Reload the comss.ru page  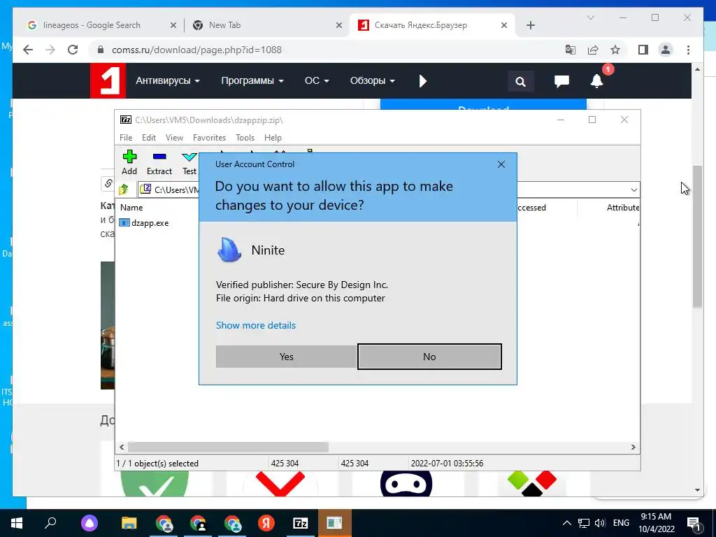[73, 50]
